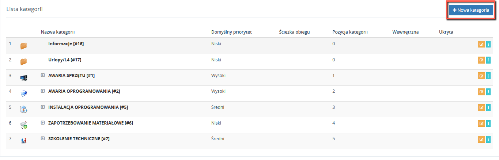Click the shopping cart icon for ZAPOTRZEBOWANIE
The image size is (499, 160).
[x=24, y=125]
